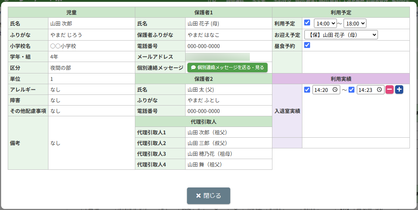Click into the 14:20 entry time field
The width and height of the screenshot is (418, 210).
click(x=322, y=90)
